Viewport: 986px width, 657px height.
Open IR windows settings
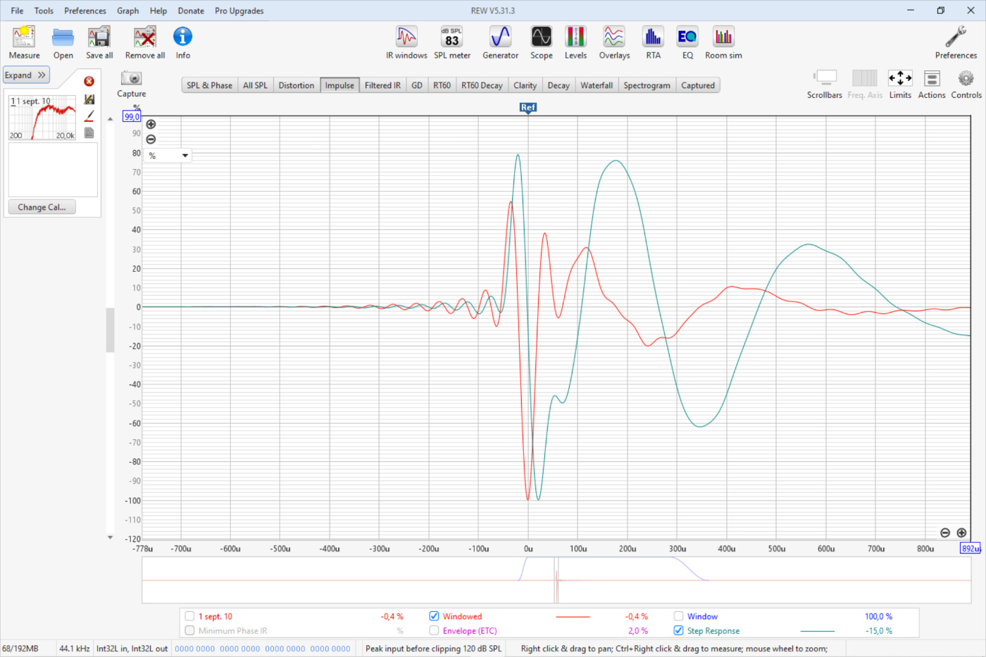406,42
